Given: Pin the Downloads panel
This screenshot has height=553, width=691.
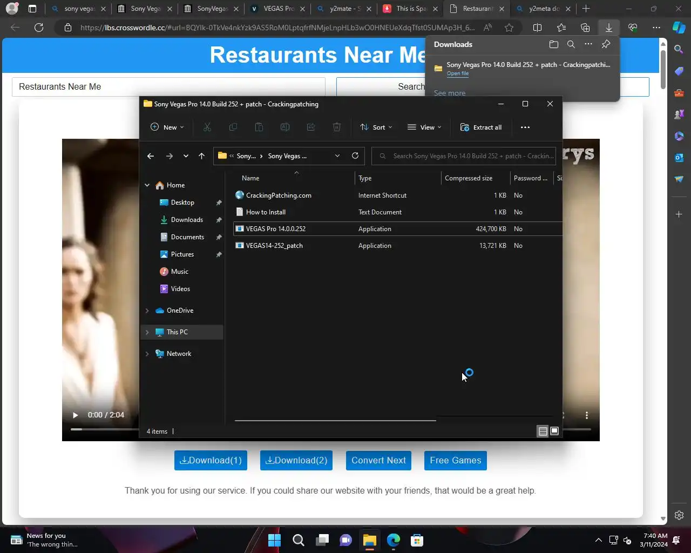Looking at the screenshot, I should click(606, 44).
